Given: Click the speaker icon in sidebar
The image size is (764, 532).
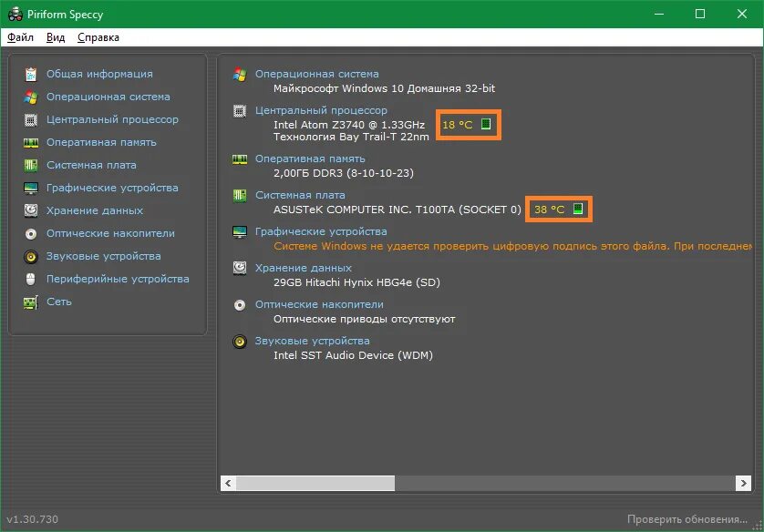Looking at the screenshot, I should tap(31, 257).
